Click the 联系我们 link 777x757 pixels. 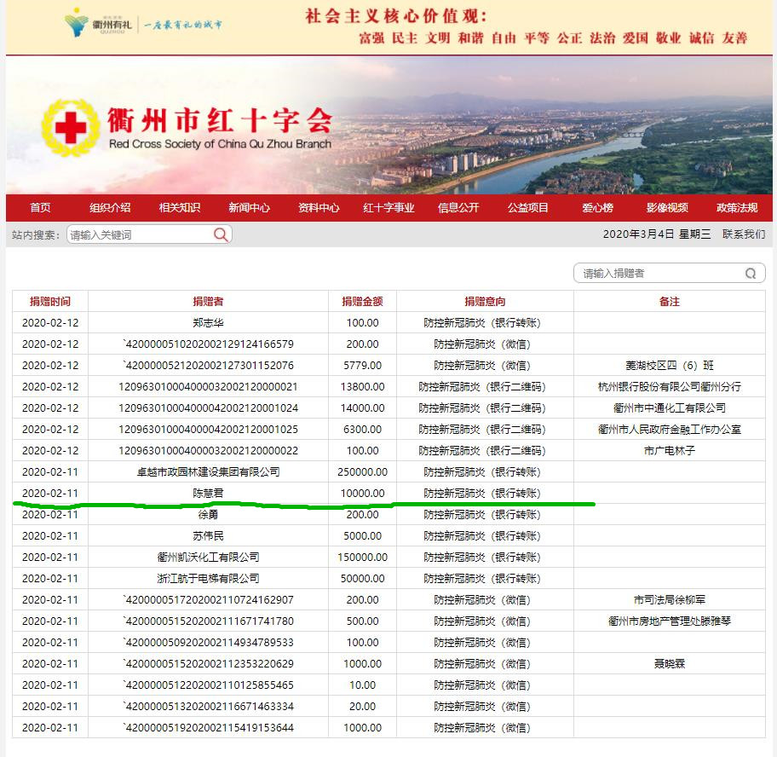tap(743, 234)
